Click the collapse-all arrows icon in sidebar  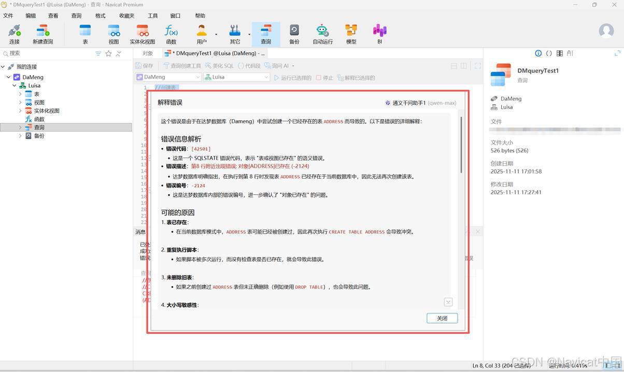coord(119,53)
